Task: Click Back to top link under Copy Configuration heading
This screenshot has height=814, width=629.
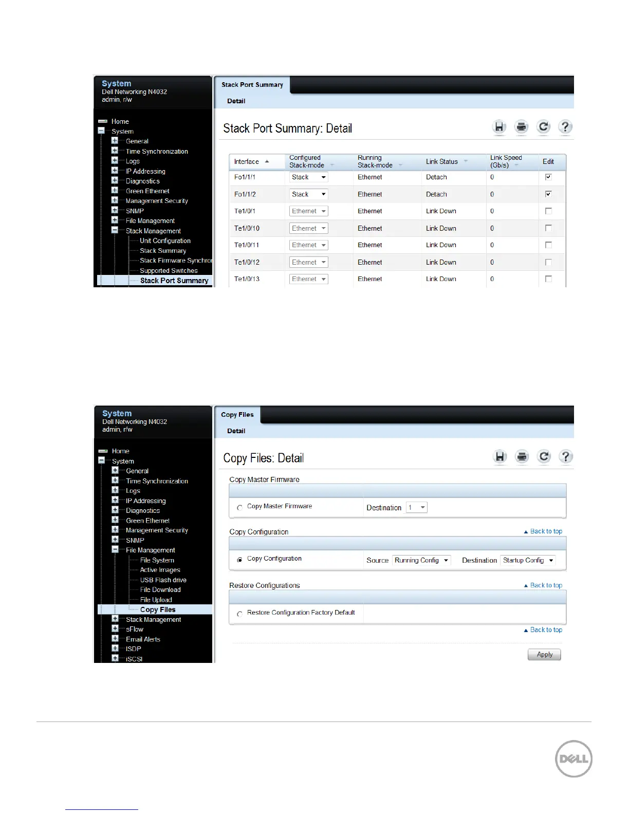Action: point(543,531)
